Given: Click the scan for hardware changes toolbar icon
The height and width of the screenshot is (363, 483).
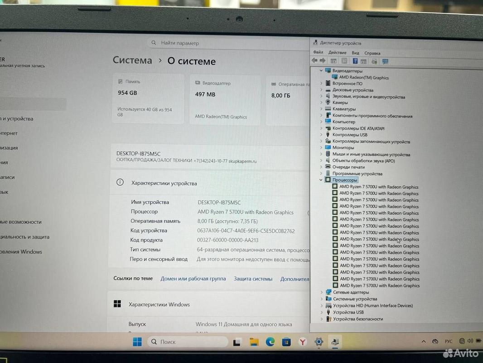Looking at the screenshot, I should coord(374,61).
